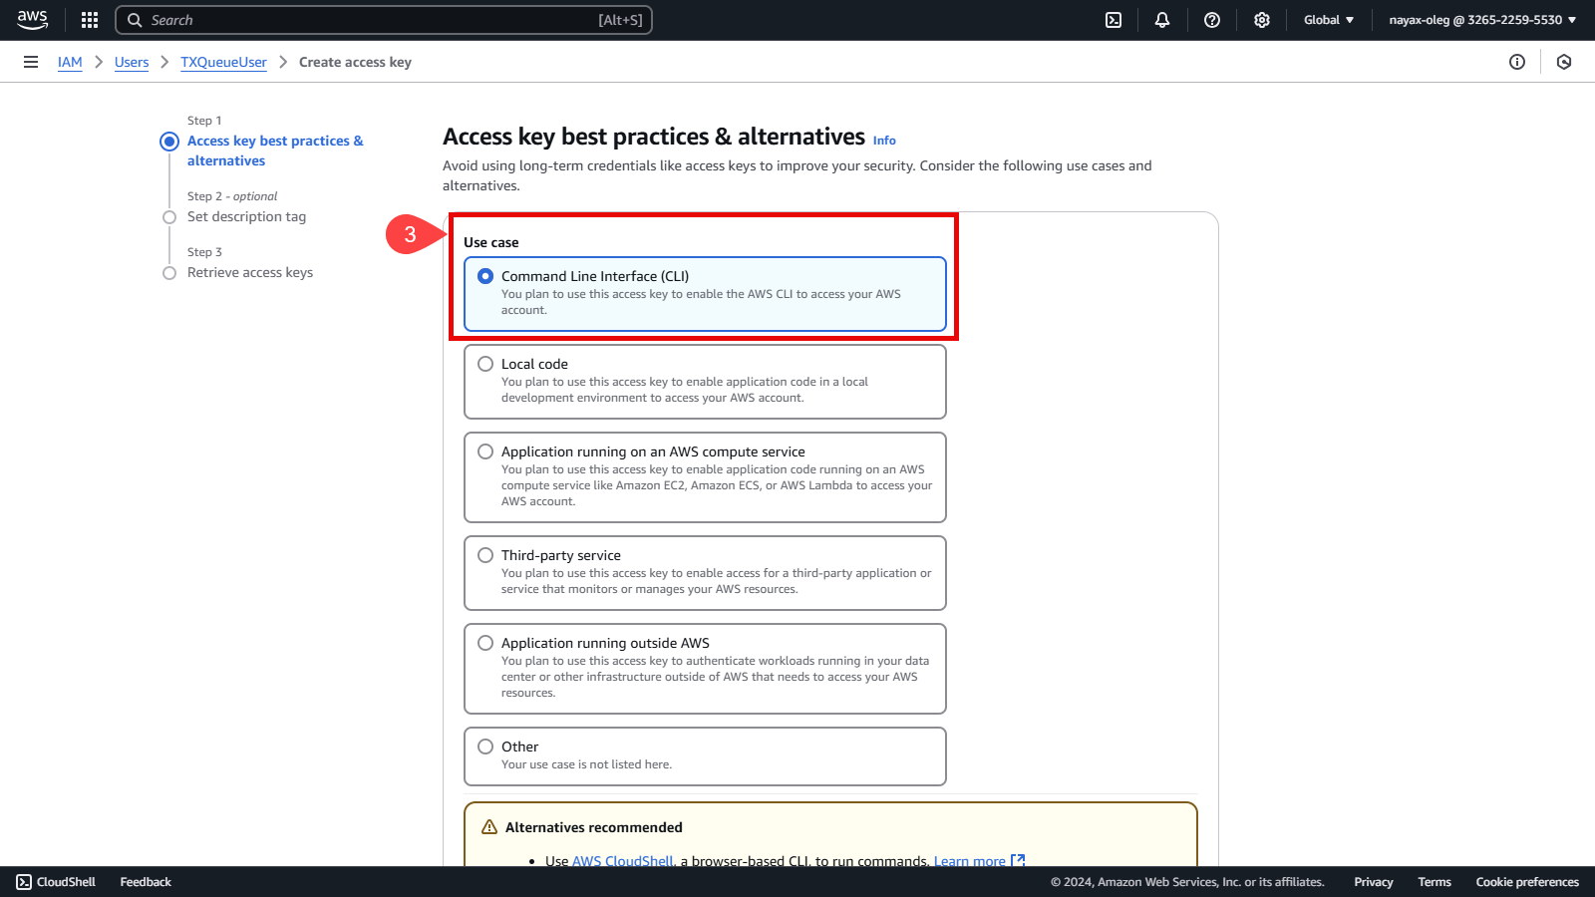Go to Retrieve access keys step
Image resolution: width=1595 pixels, height=897 pixels.
pyautogui.click(x=250, y=272)
